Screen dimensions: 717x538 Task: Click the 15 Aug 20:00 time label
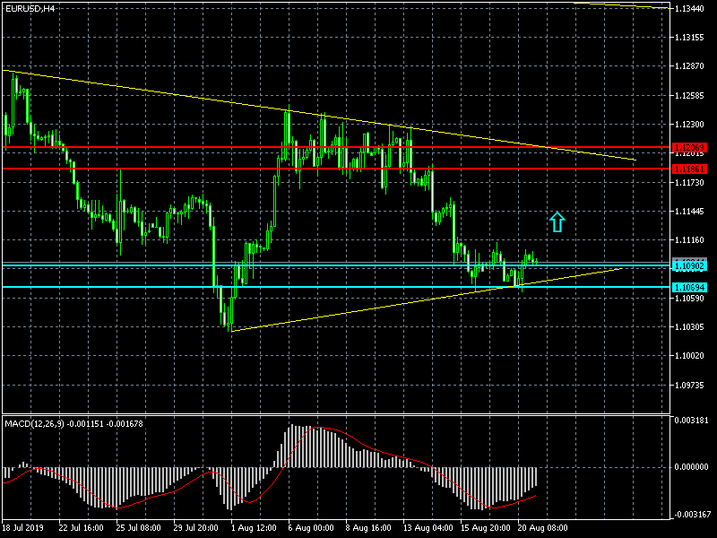485,528
